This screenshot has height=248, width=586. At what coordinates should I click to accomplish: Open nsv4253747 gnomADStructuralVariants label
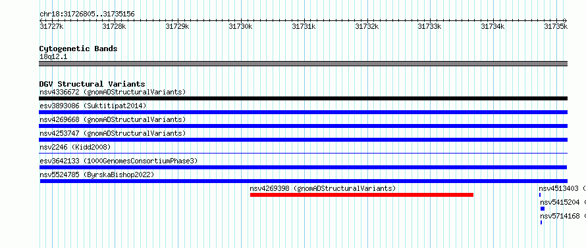(x=113, y=133)
